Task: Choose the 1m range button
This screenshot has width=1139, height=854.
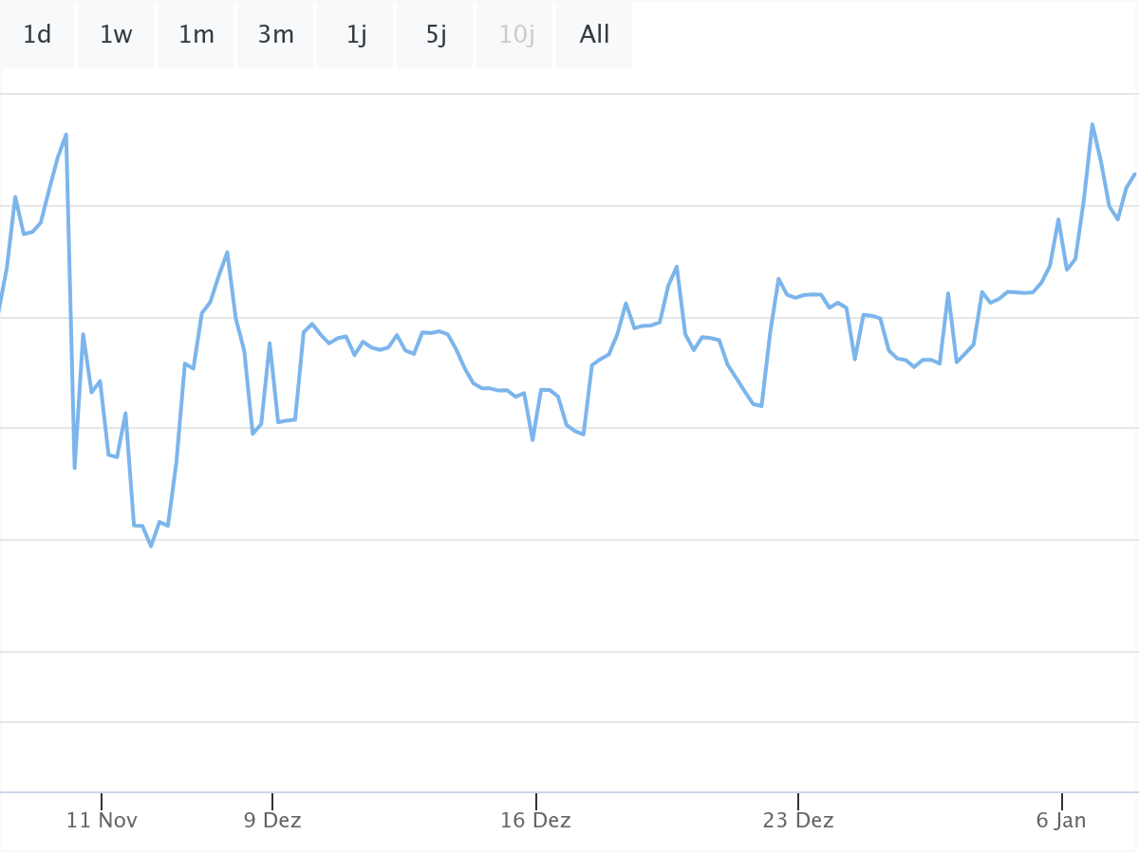Action: pyautogui.click(x=196, y=35)
